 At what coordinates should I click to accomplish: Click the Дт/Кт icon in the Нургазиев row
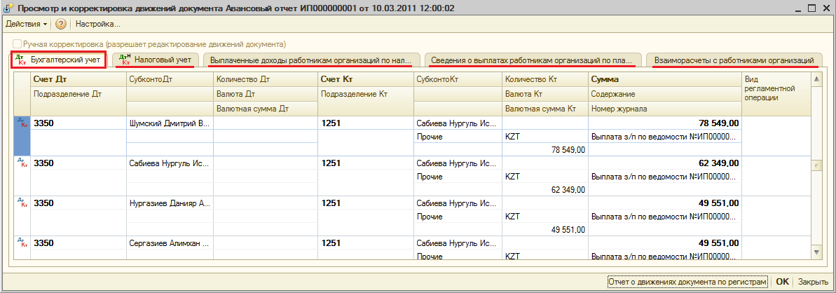22,203
